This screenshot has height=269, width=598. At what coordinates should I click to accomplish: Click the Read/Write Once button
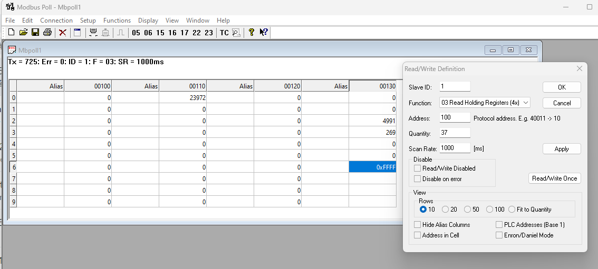click(555, 178)
